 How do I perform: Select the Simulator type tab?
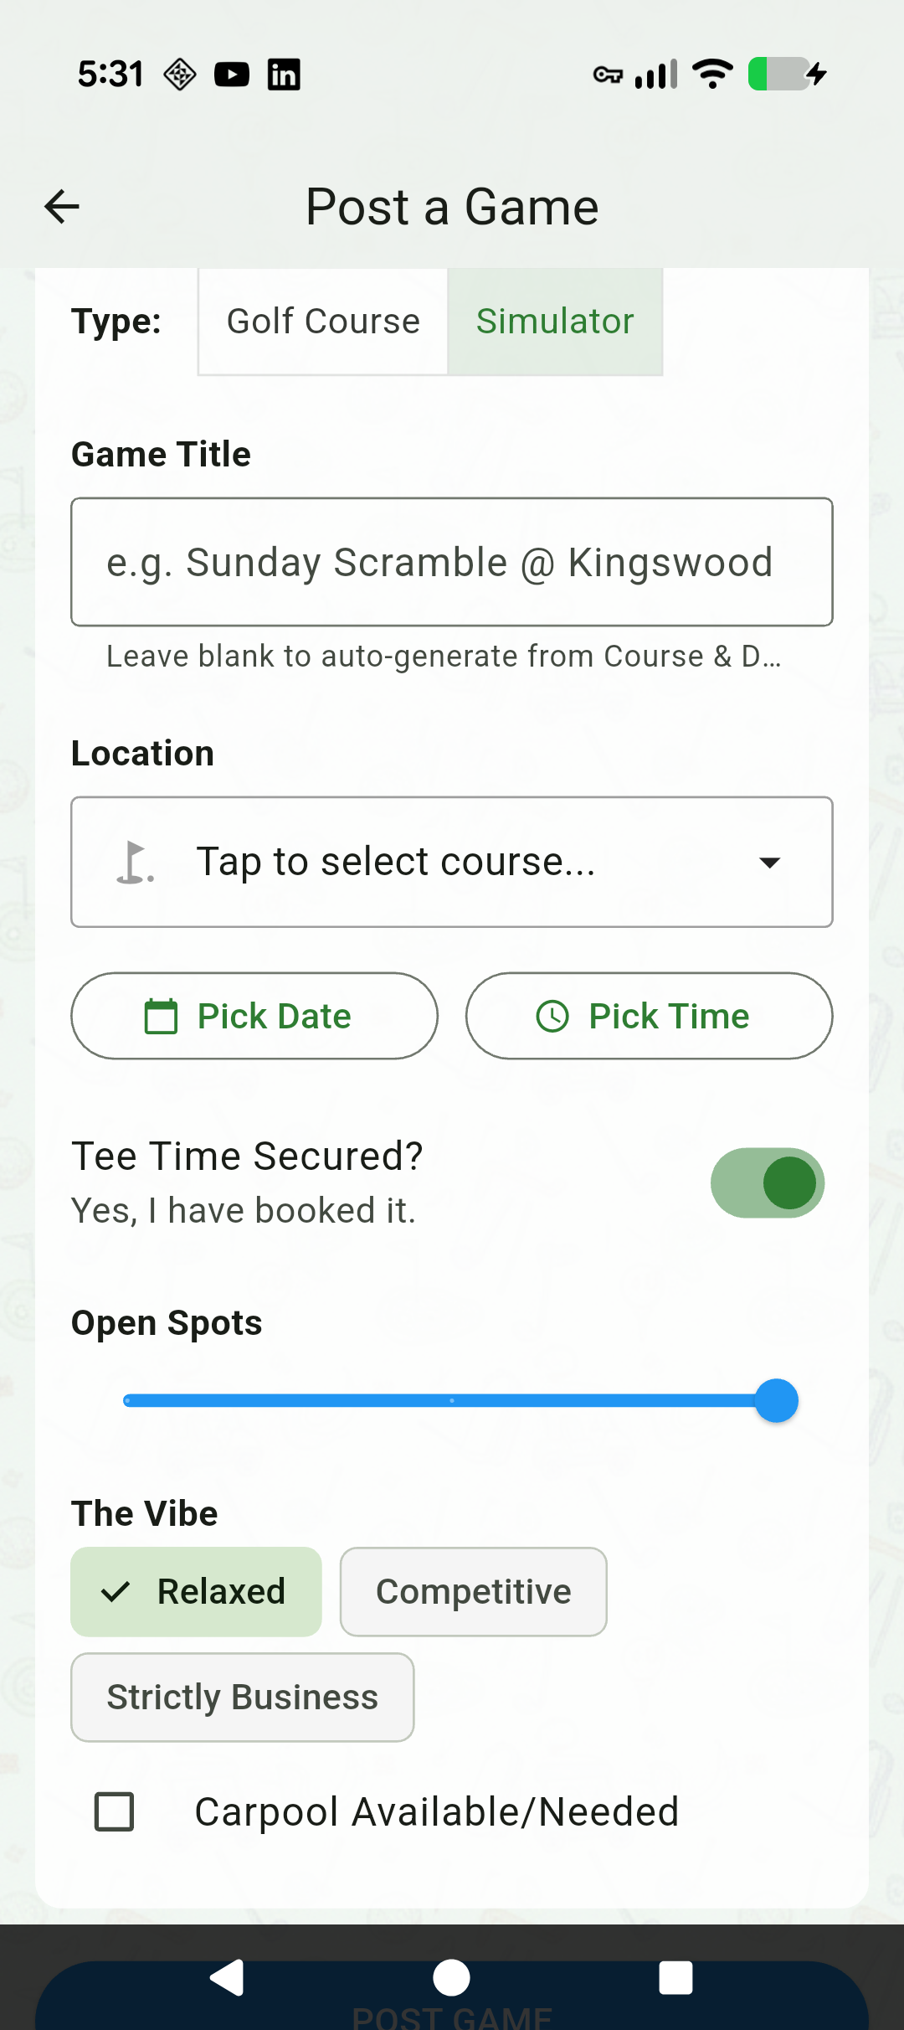pos(555,322)
